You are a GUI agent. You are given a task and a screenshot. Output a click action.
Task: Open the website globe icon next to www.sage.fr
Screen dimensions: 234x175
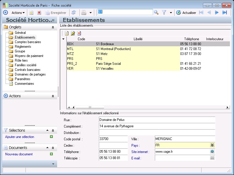[x=212, y=152]
